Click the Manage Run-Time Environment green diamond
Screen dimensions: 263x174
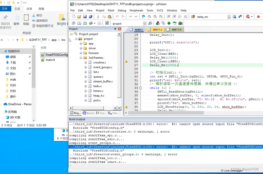169,23
